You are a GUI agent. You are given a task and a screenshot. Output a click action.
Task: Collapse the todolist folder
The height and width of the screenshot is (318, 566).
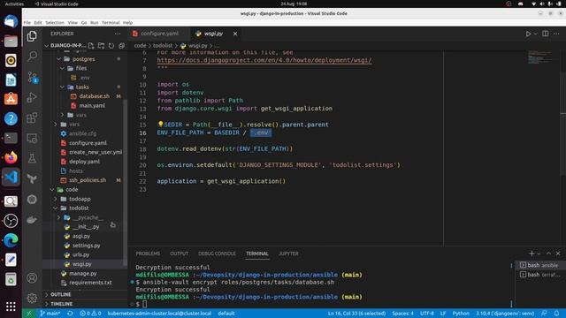(56, 208)
